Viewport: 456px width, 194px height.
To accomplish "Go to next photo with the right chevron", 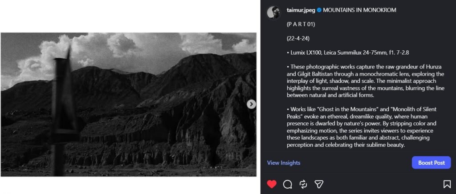I will [x=251, y=104].
